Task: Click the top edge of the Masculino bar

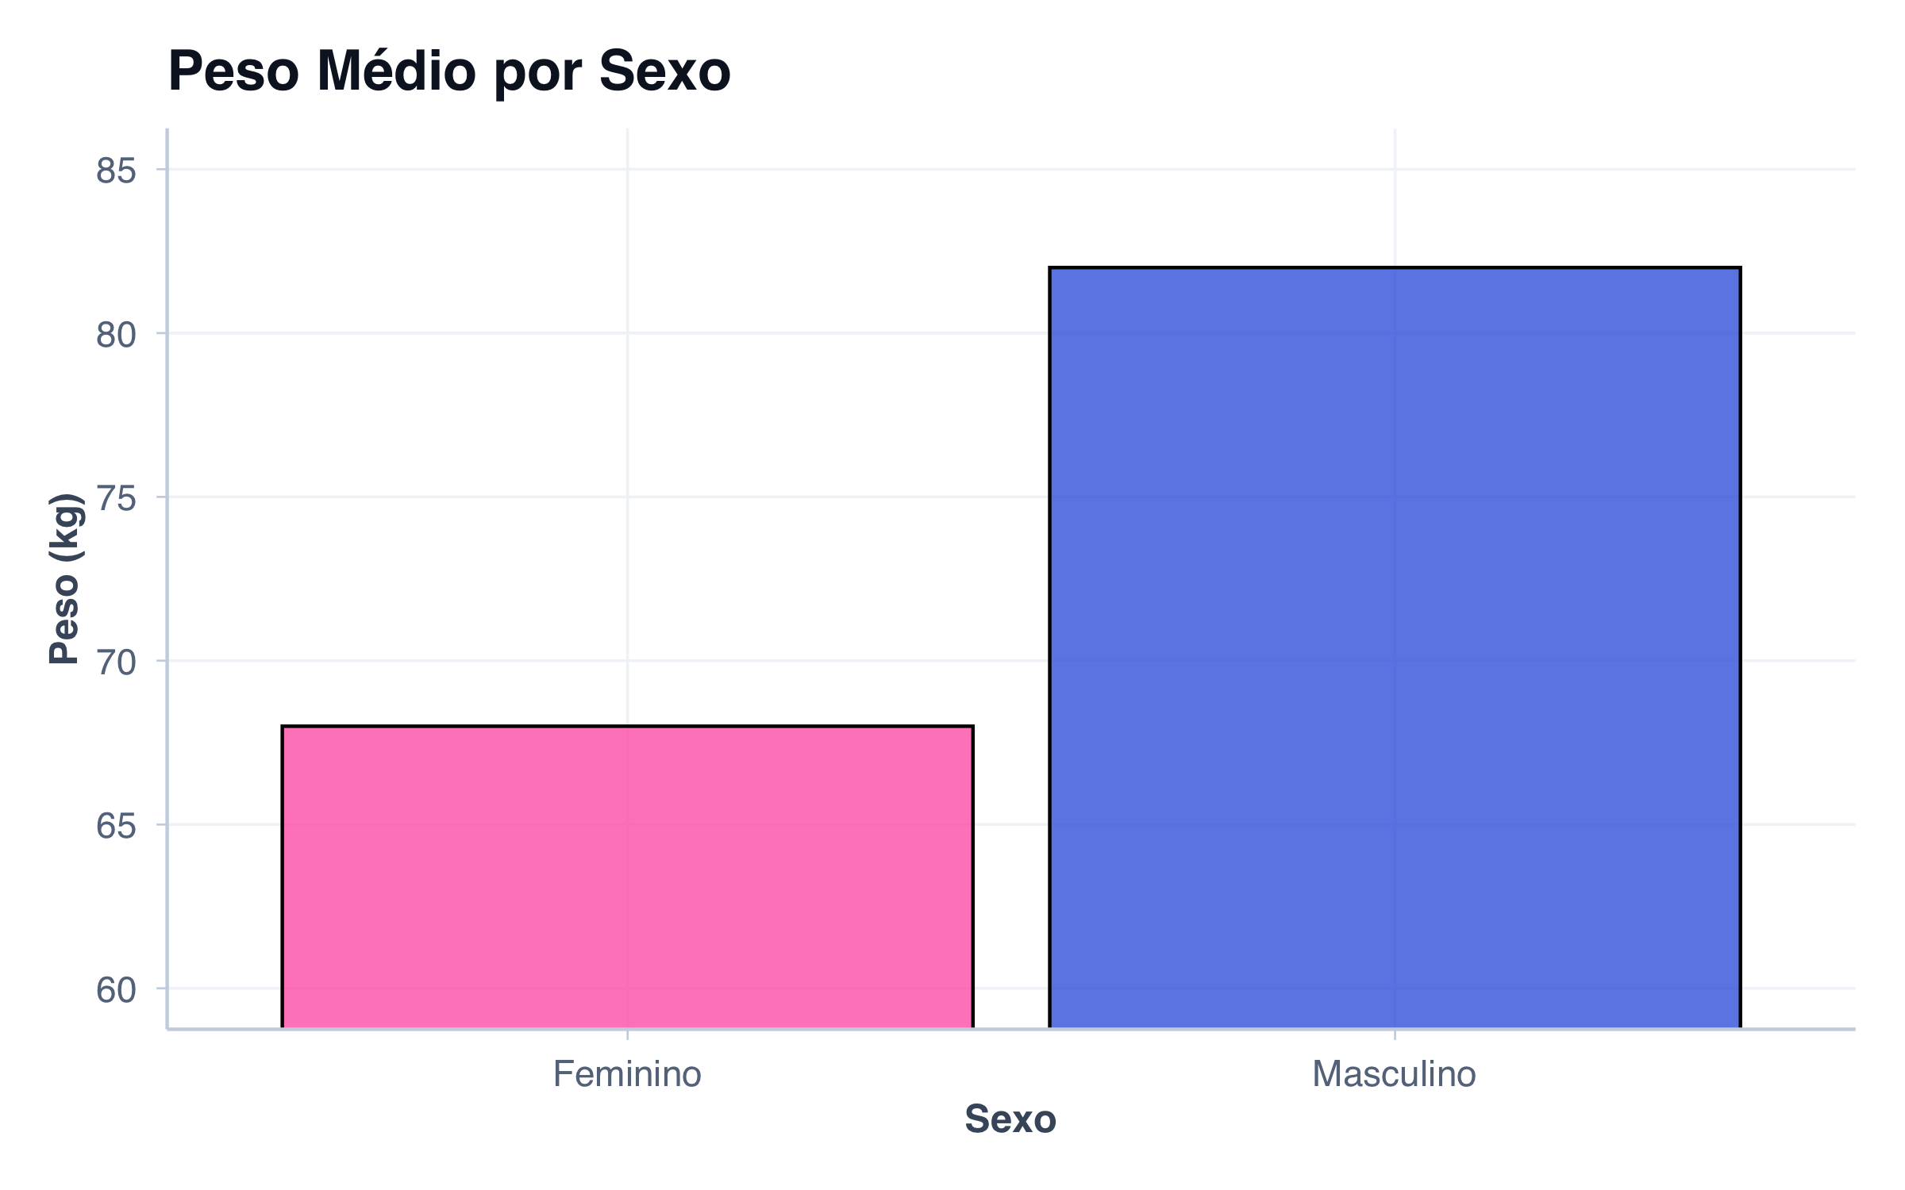Action: 1395,268
